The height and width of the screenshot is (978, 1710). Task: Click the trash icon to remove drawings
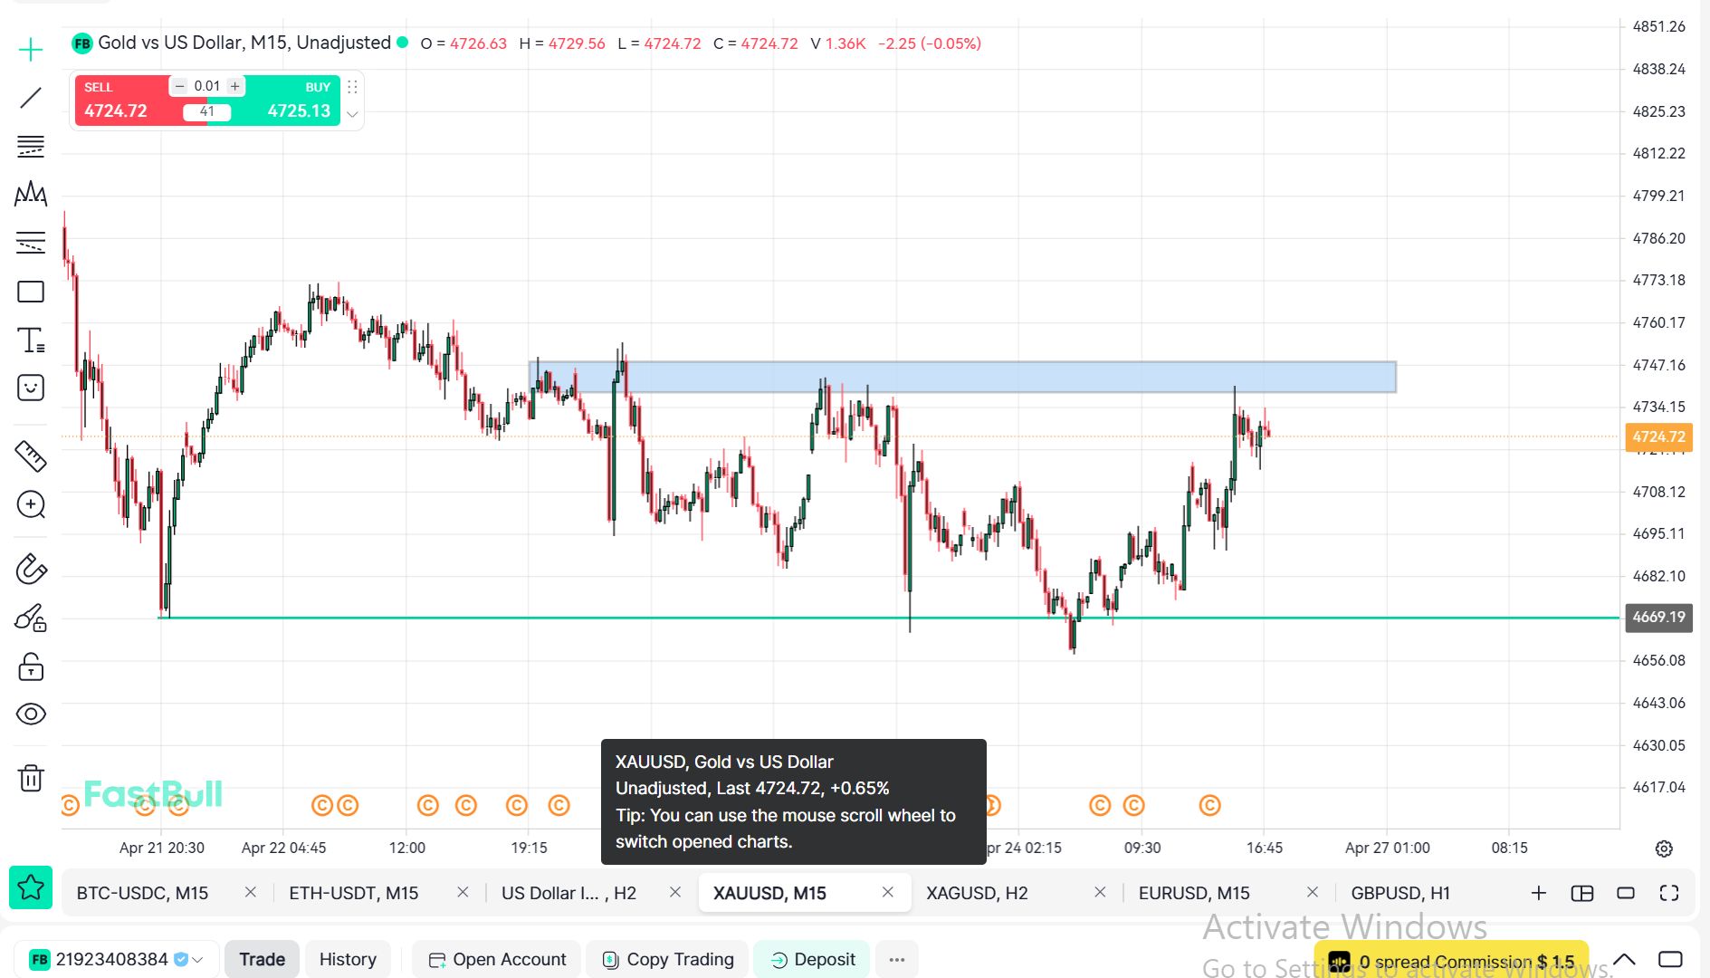[x=31, y=778]
